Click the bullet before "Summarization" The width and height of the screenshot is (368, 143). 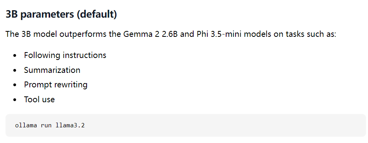15,70
